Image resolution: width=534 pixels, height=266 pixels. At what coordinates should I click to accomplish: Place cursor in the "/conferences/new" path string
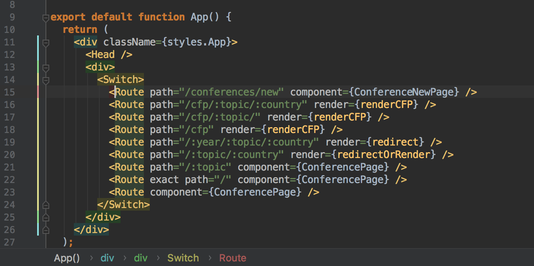tap(229, 92)
